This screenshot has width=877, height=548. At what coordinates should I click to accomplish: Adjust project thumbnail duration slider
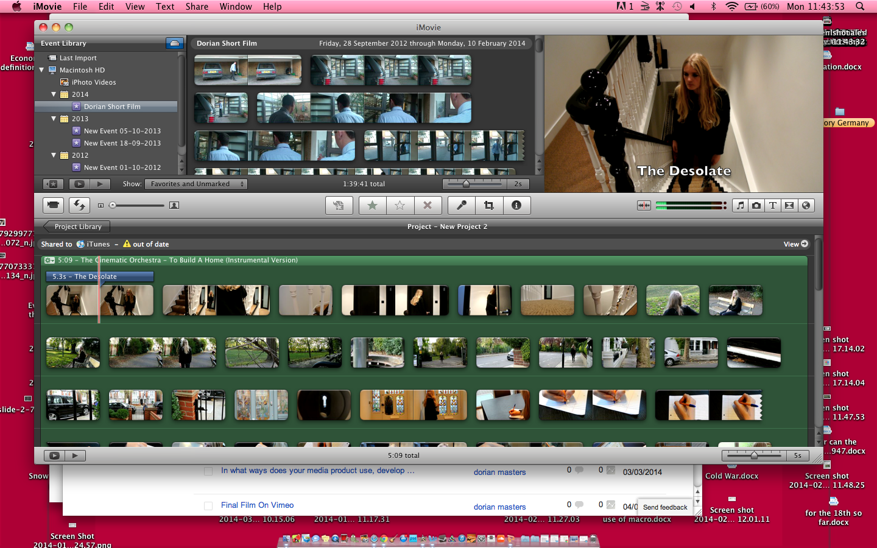[x=755, y=455]
